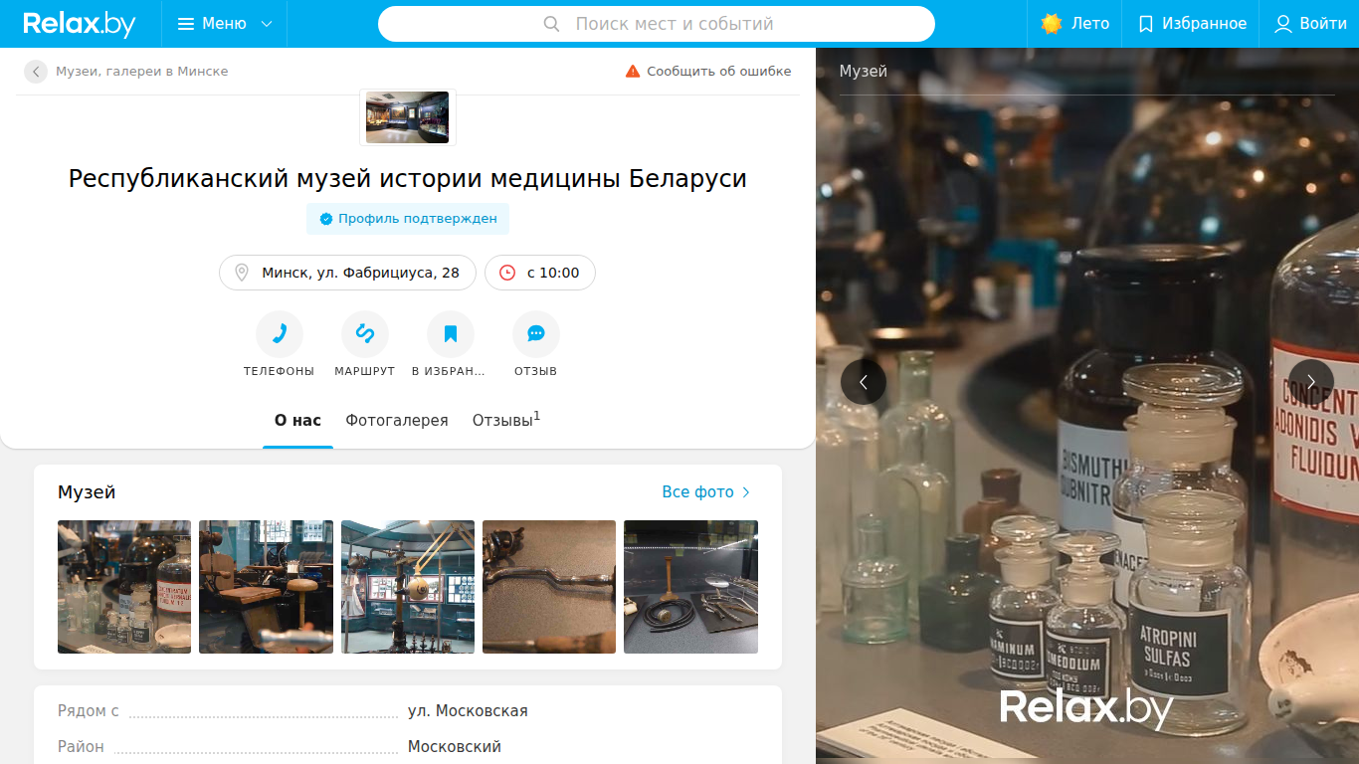This screenshot has width=1359, height=764.
Task: Switch to the Фотогалерея tab
Action: pos(397,421)
